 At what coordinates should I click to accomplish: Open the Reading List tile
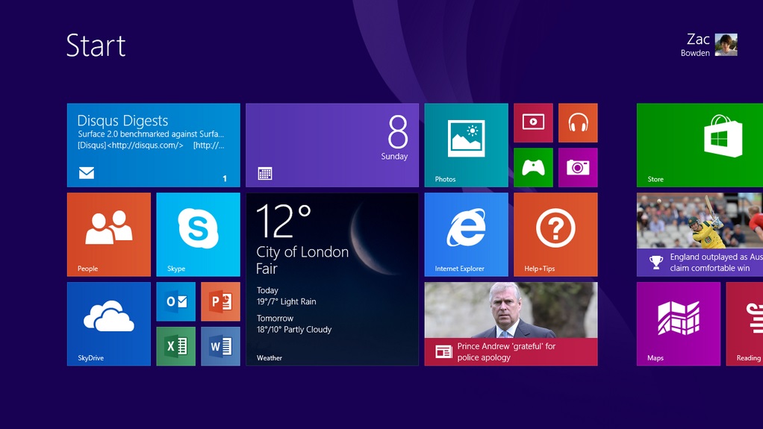tap(744, 324)
